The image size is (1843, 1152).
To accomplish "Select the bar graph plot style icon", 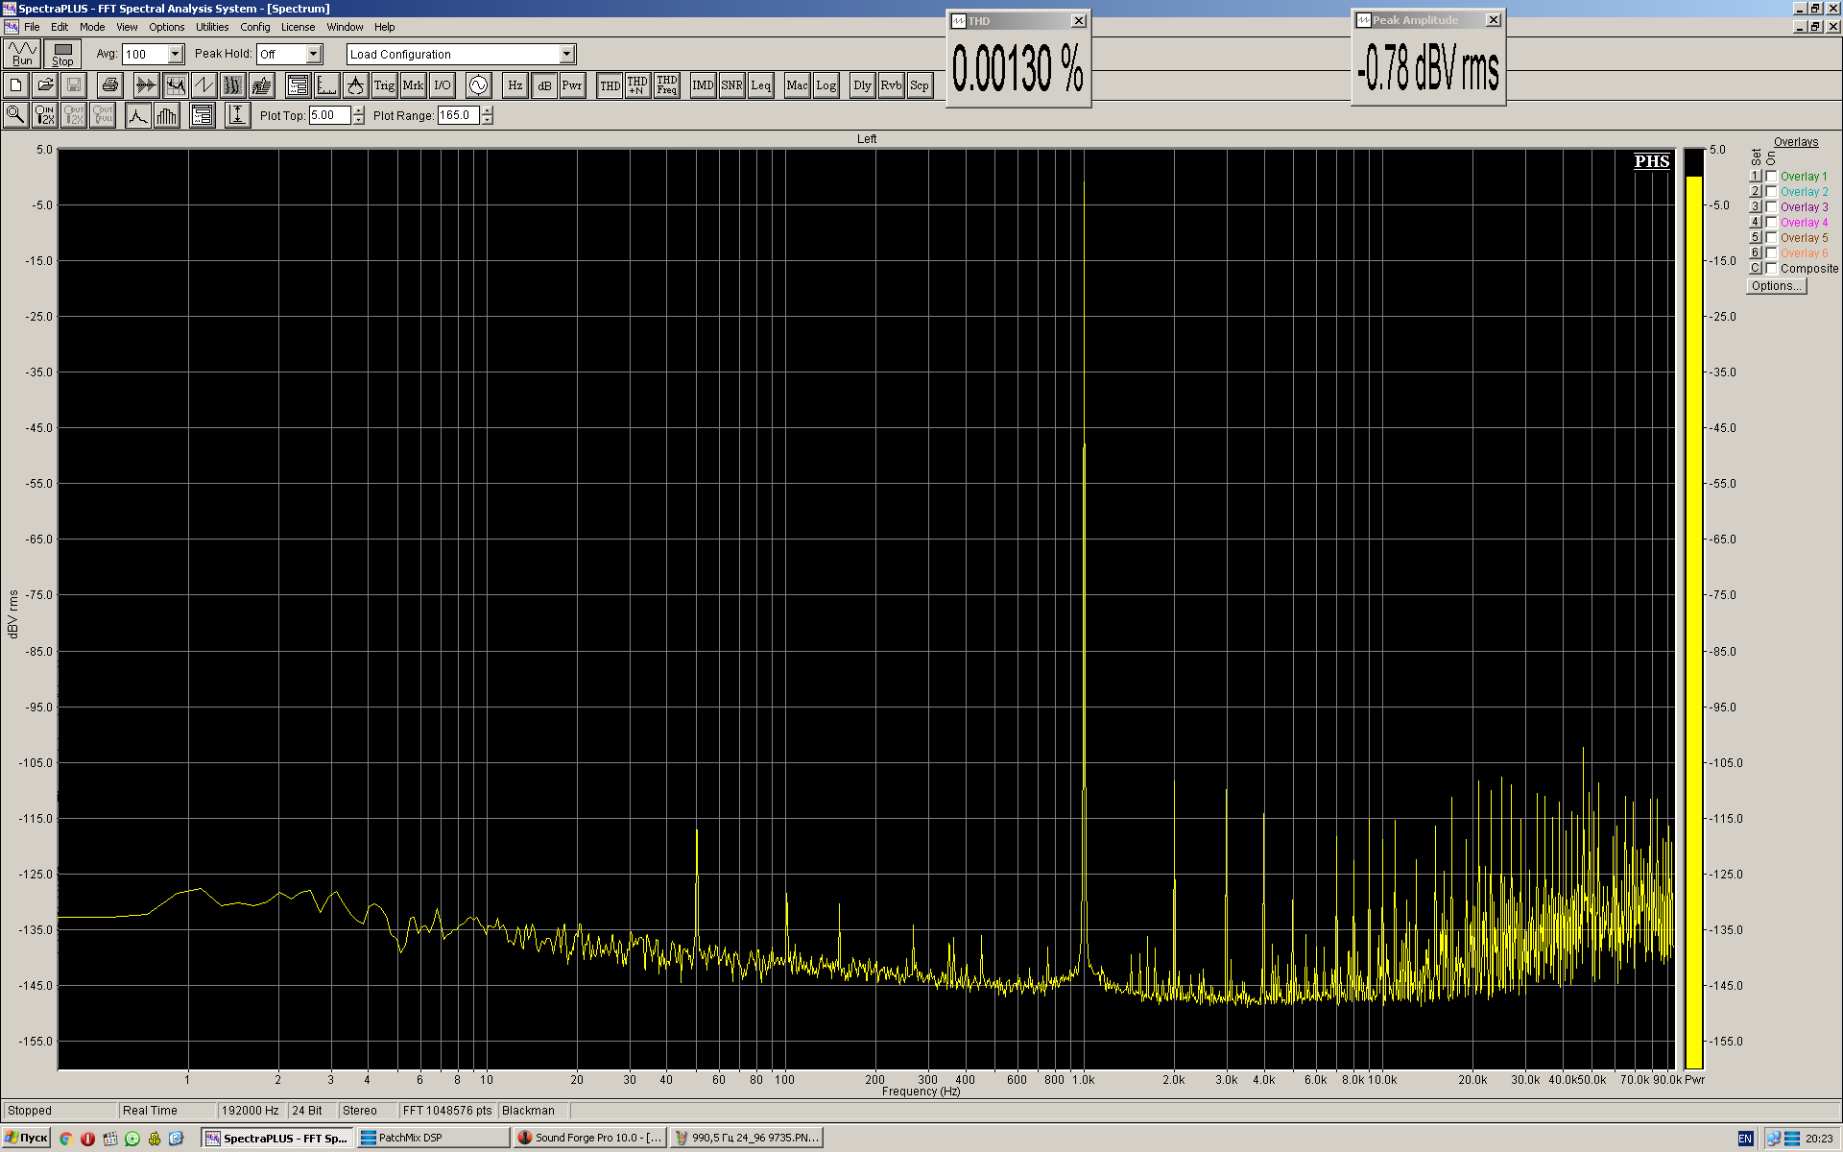I will tap(167, 115).
